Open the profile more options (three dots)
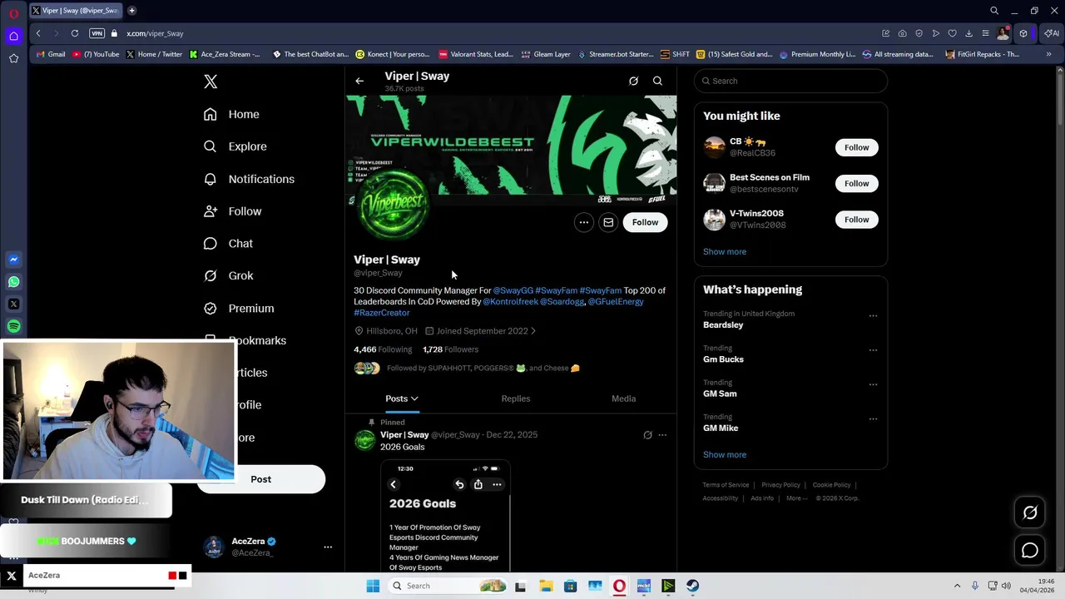The image size is (1065, 599). pos(584,222)
